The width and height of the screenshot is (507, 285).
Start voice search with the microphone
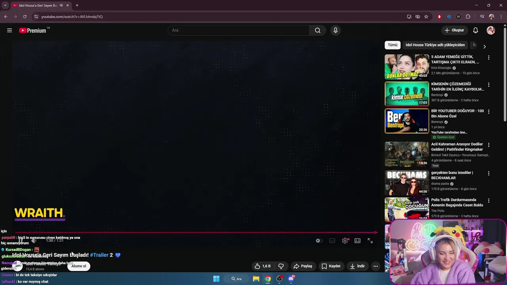(335, 30)
